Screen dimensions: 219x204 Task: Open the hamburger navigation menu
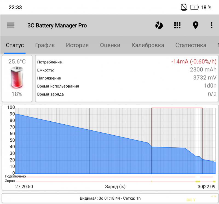[x=11, y=25]
